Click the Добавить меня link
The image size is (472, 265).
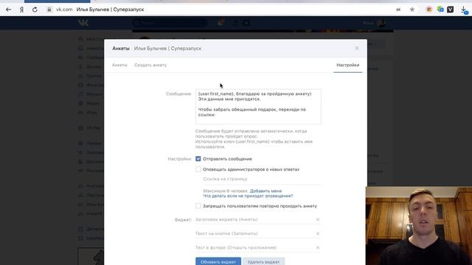(265, 191)
